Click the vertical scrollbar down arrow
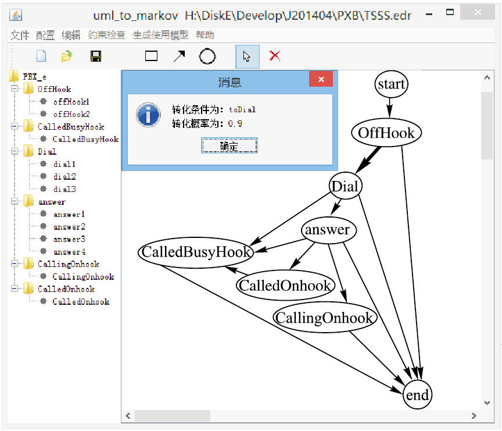502x431 pixels. pyautogui.click(x=487, y=402)
